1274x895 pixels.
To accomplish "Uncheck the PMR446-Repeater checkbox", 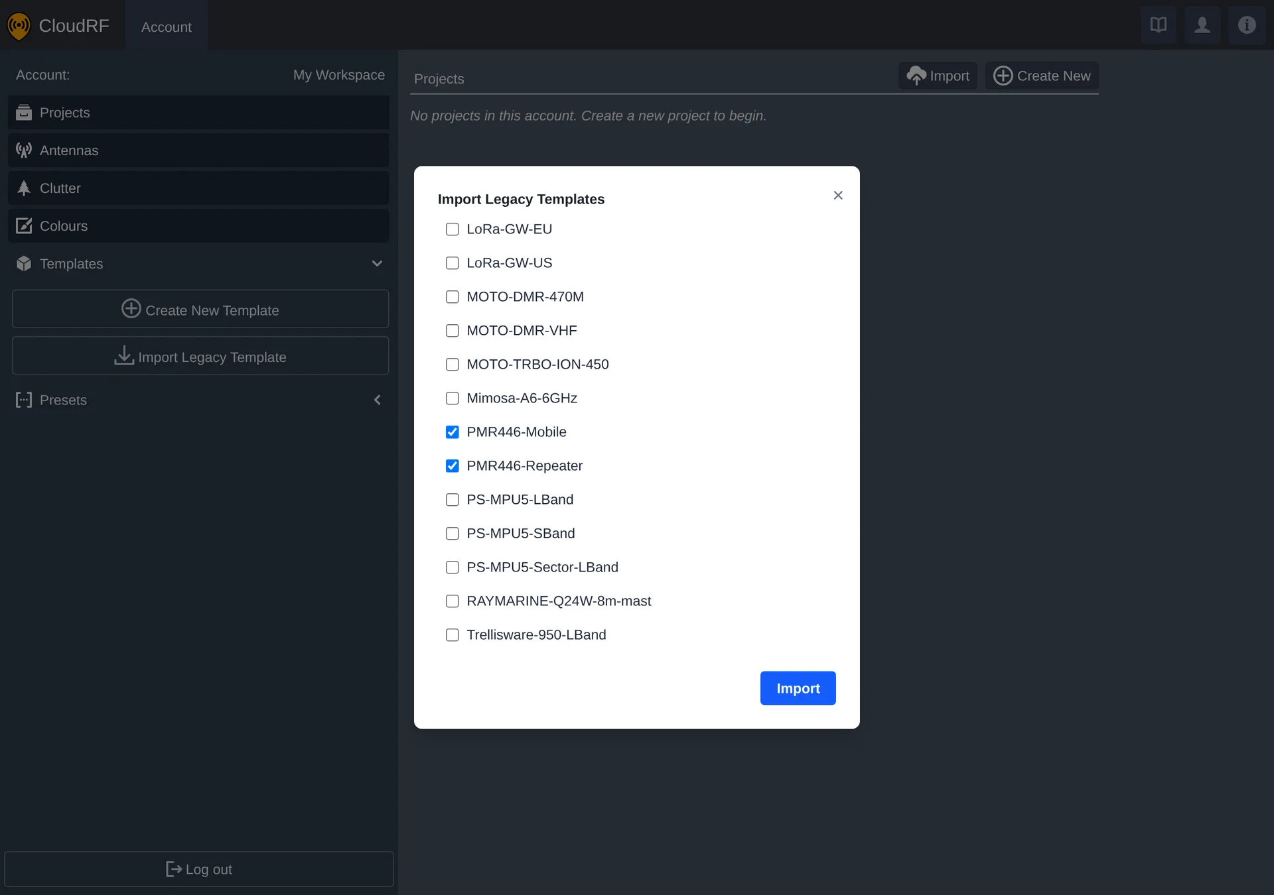I will [x=452, y=466].
